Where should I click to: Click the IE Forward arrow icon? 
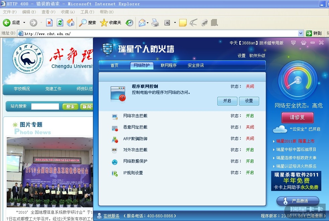[x=33, y=23]
